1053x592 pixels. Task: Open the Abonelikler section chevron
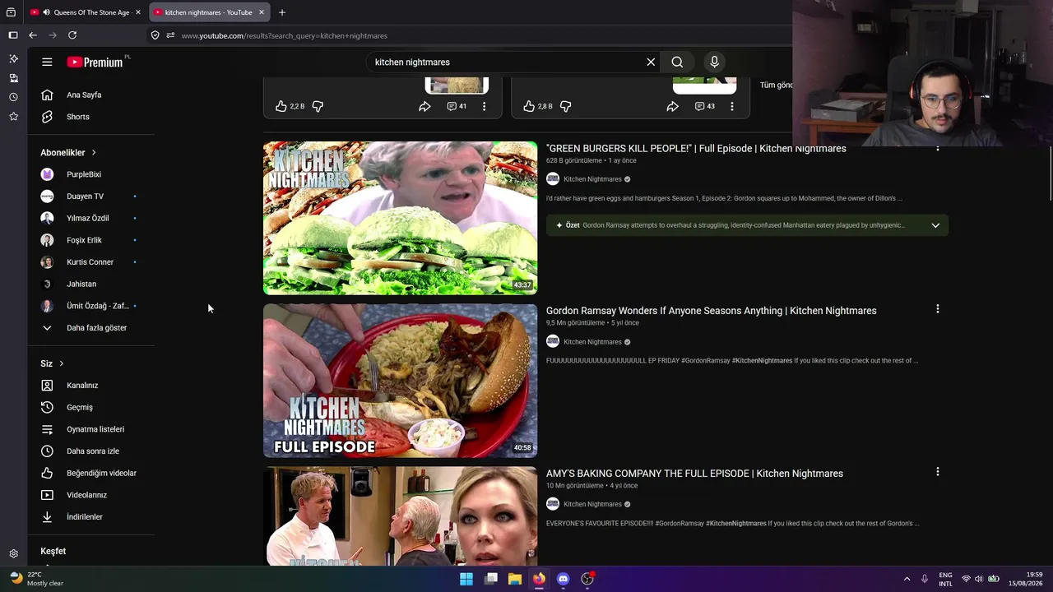point(94,153)
